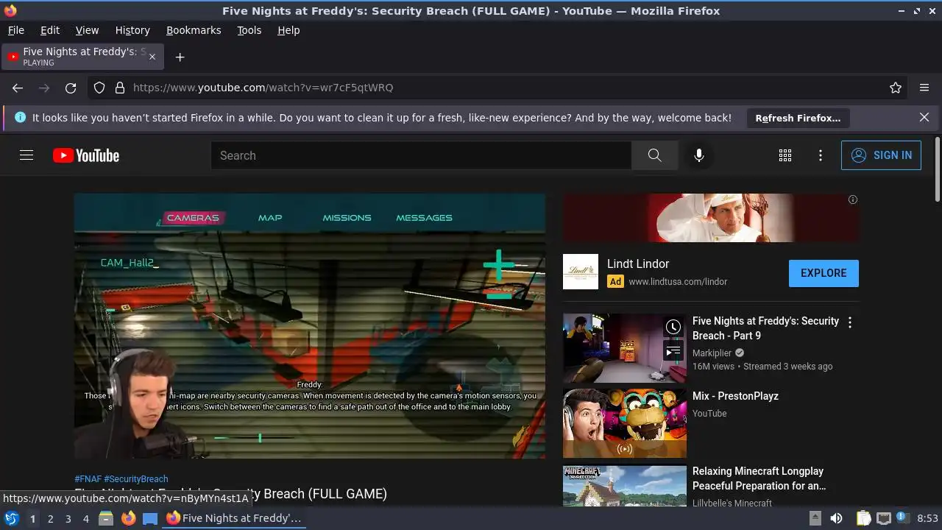Image resolution: width=942 pixels, height=530 pixels.
Task: Click the Lindt Lindor banner ad image
Action: point(711,218)
